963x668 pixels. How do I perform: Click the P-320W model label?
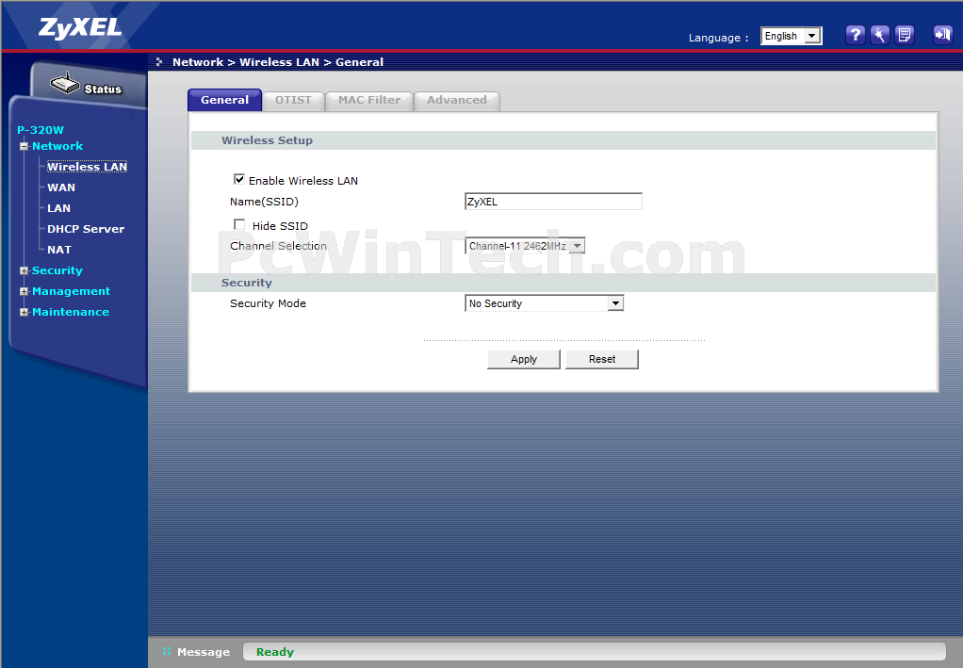[41, 130]
